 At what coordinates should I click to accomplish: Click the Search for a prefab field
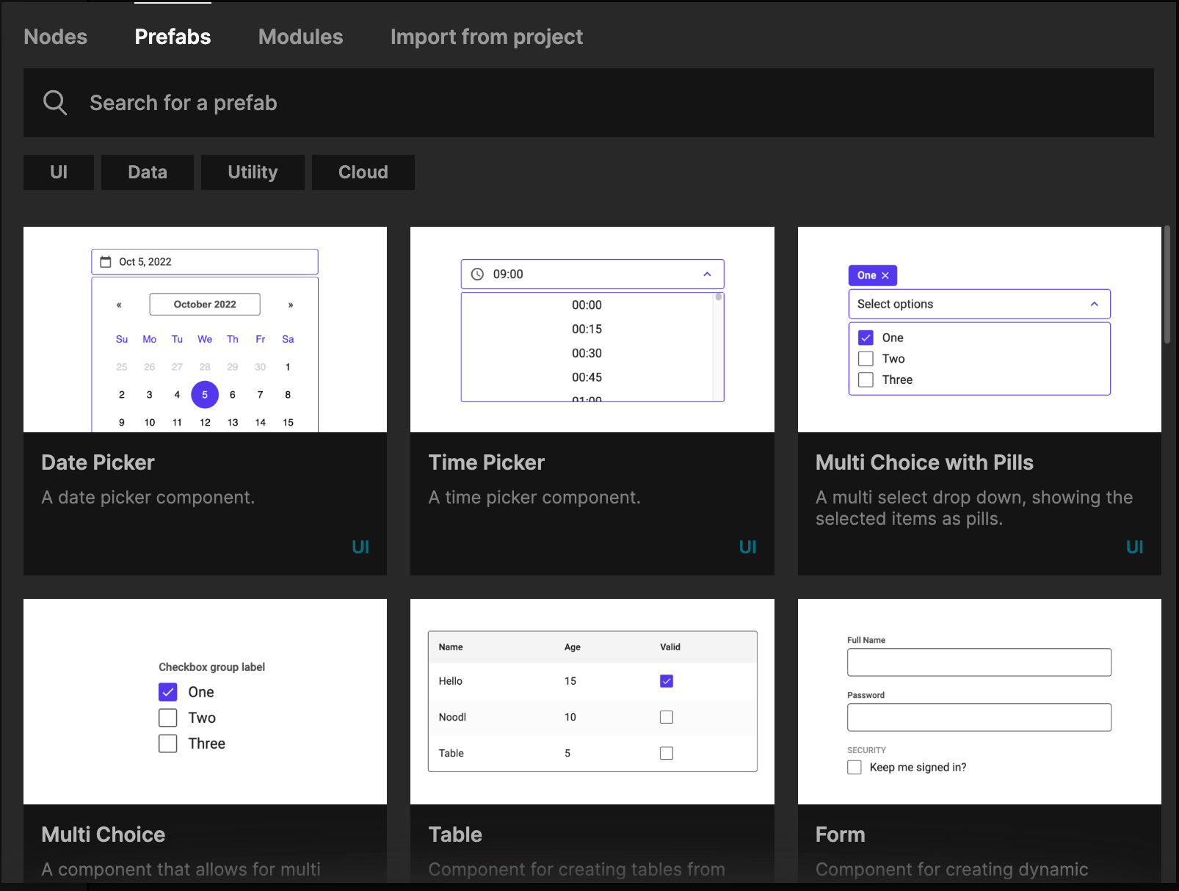pos(587,103)
